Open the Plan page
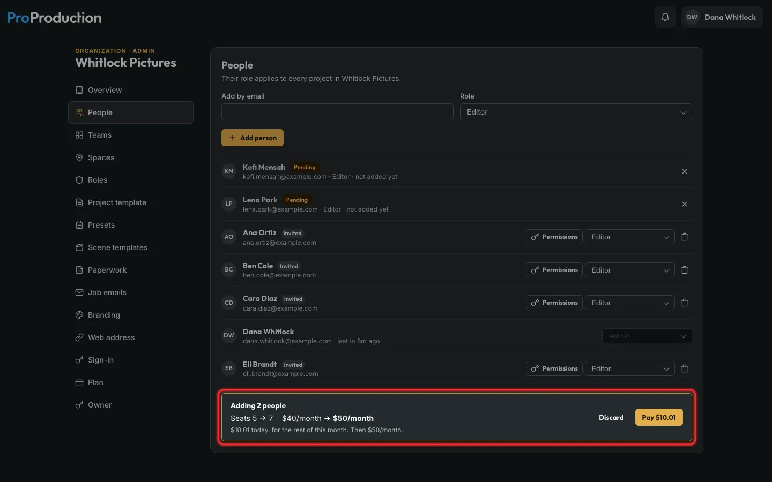The image size is (772, 482). click(131, 382)
